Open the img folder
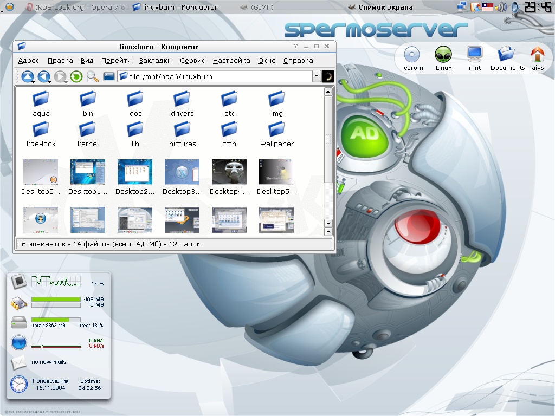 [276, 103]
